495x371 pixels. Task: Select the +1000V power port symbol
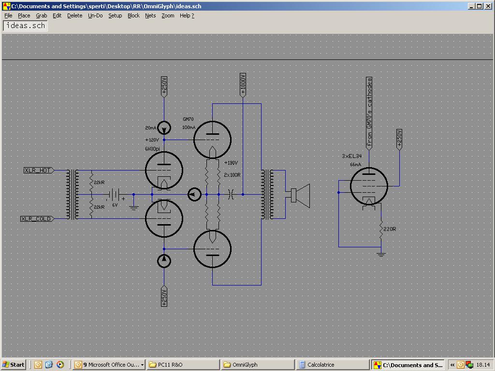tap(243, 85)
